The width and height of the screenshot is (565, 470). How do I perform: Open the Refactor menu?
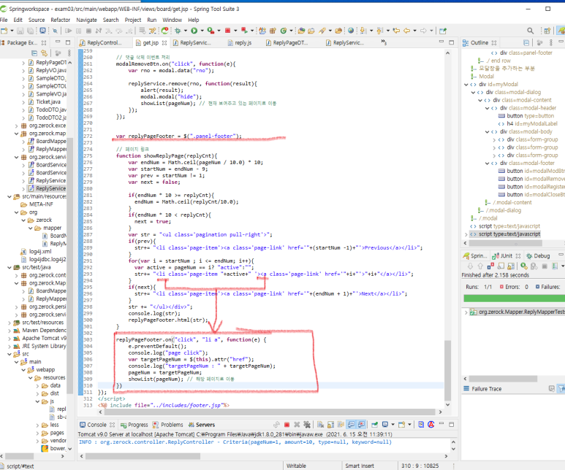[60, 20]
